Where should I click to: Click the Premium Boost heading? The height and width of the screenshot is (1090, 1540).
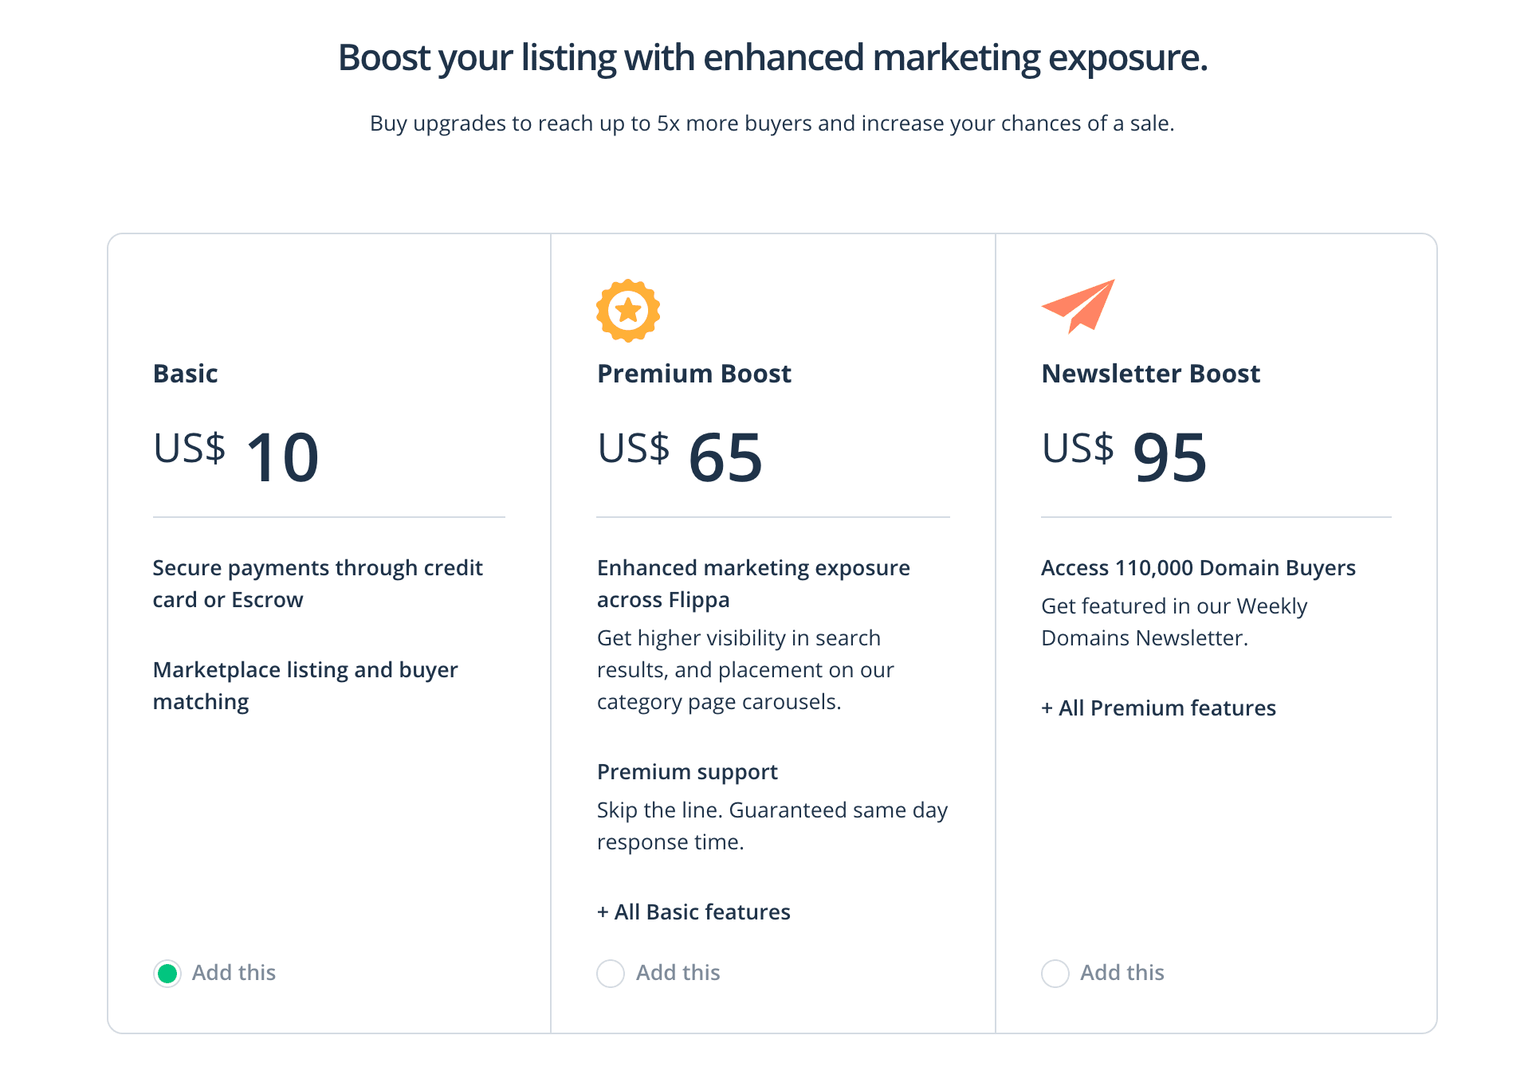(693, 373)
